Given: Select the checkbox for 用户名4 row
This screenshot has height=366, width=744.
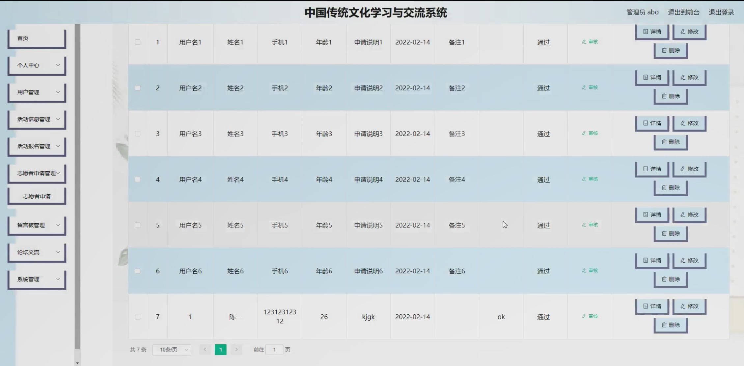Looking at the screenshot, I should point(138,180).
